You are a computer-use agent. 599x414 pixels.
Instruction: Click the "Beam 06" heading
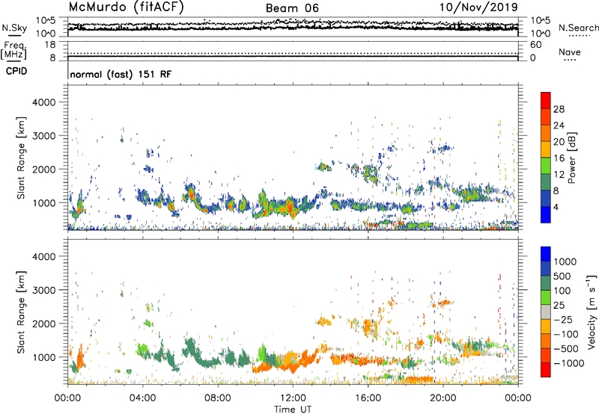pos(292,8)
